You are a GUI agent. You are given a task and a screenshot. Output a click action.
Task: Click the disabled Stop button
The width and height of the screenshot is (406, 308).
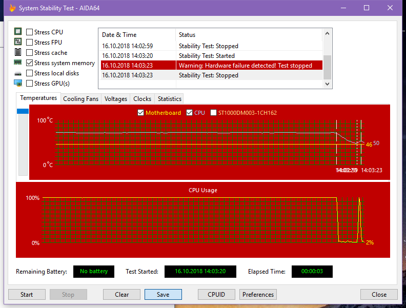click(68, 295)
